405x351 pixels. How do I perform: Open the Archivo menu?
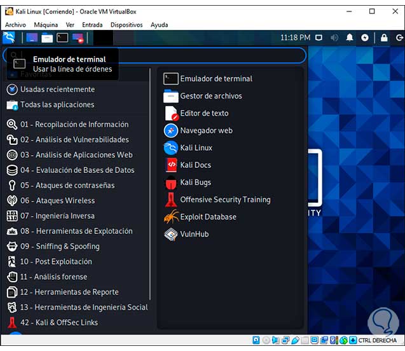15,25
